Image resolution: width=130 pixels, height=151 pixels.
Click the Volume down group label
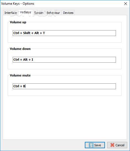tap(20, 49)
